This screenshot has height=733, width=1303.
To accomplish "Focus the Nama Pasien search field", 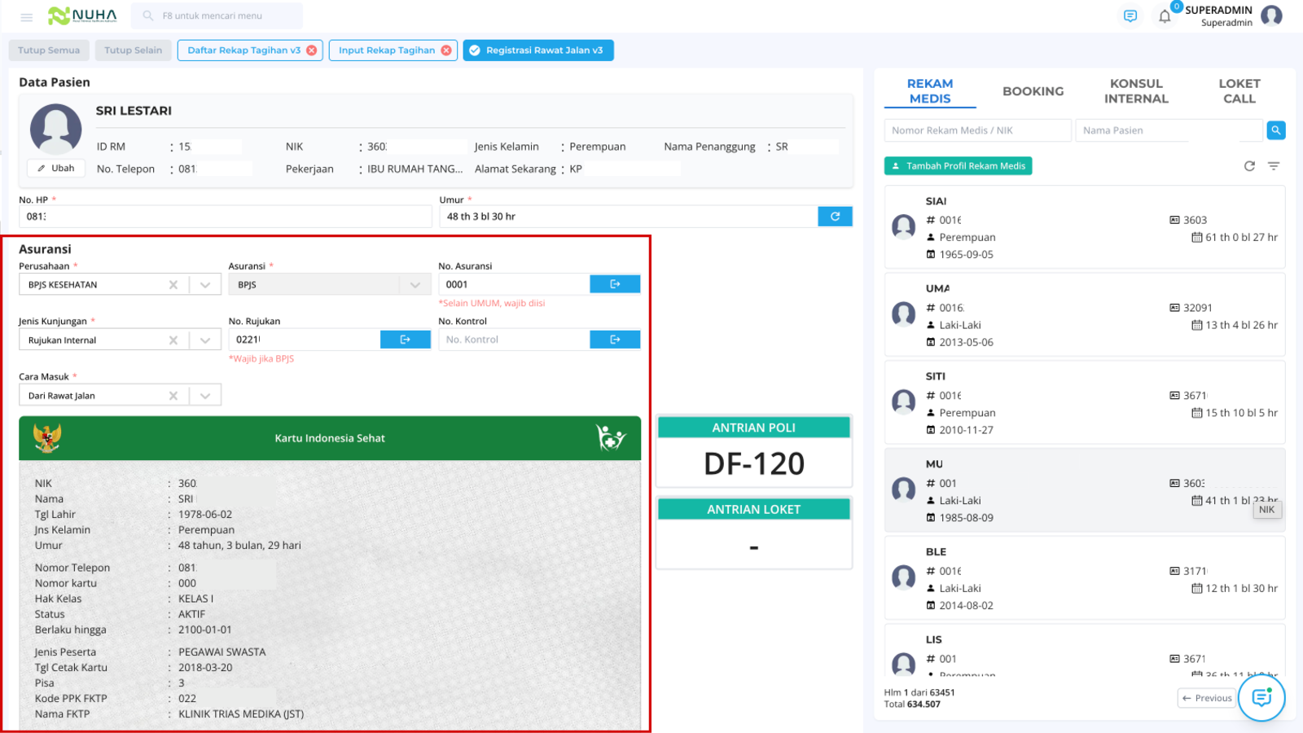I will pyautogui.click(x=1169, y=130).
